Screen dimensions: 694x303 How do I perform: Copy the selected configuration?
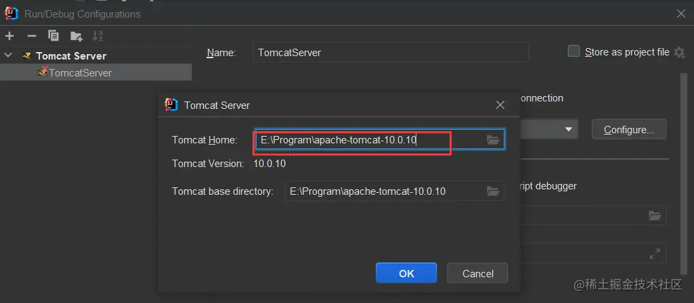pyautogui.click(x=53, y=37)
